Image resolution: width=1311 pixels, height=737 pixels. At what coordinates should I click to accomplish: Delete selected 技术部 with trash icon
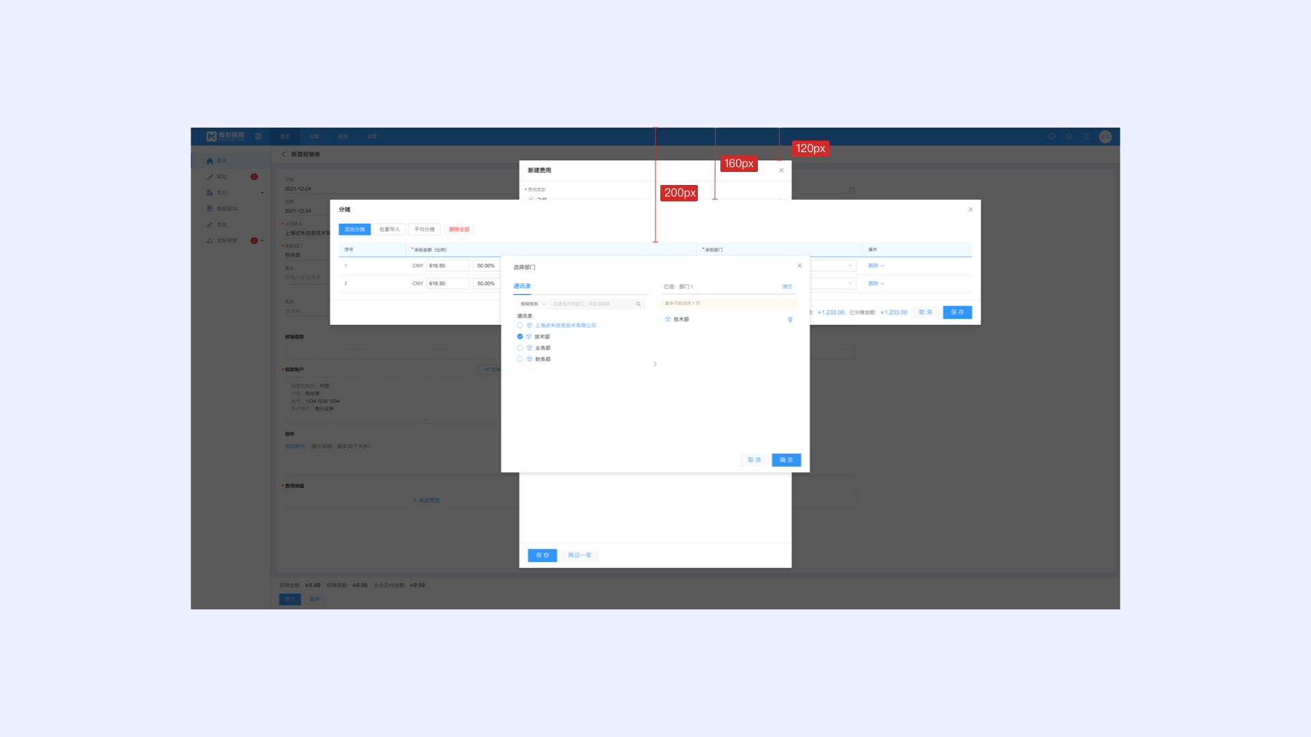coord(790,319)
